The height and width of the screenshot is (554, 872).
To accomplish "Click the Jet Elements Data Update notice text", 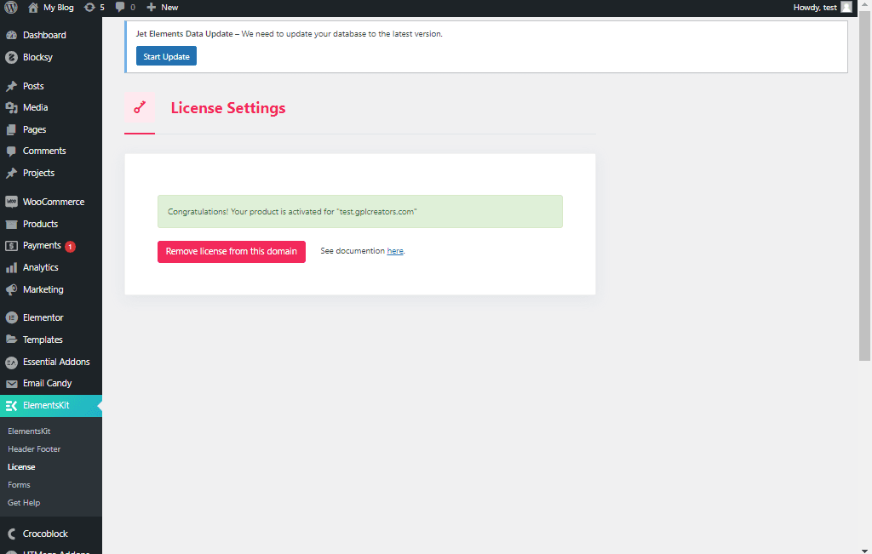I will (290, 34).
